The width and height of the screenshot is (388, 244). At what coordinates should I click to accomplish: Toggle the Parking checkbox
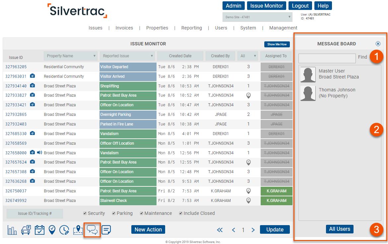(x=113, y=213)
